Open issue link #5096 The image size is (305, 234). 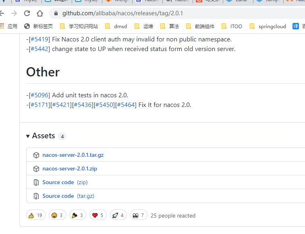pyautogui.click(x=39, y=95)
